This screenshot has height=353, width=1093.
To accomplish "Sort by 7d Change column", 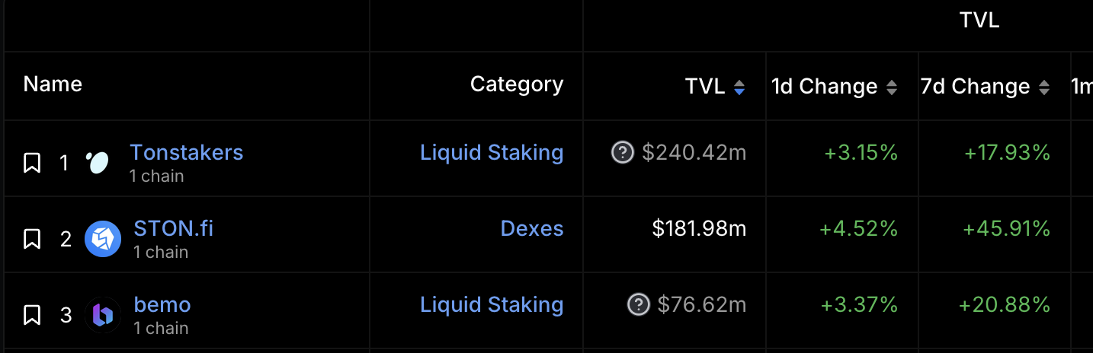I will [1043, 87].
